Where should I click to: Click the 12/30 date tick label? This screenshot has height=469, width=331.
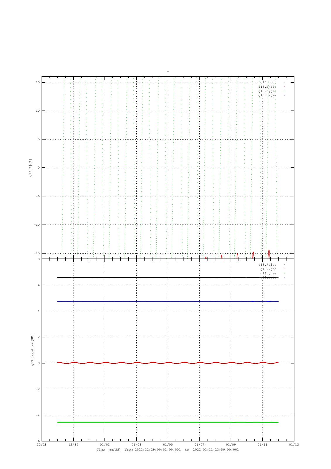click(73, 444)
